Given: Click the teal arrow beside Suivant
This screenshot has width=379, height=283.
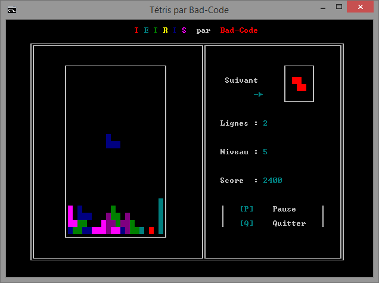Looking at the screenshot, I should (x=258, y=94).
